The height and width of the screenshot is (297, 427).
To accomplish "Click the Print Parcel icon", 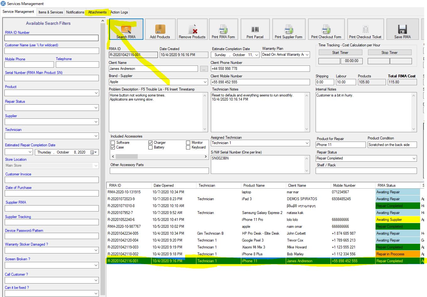I will 255,29.
